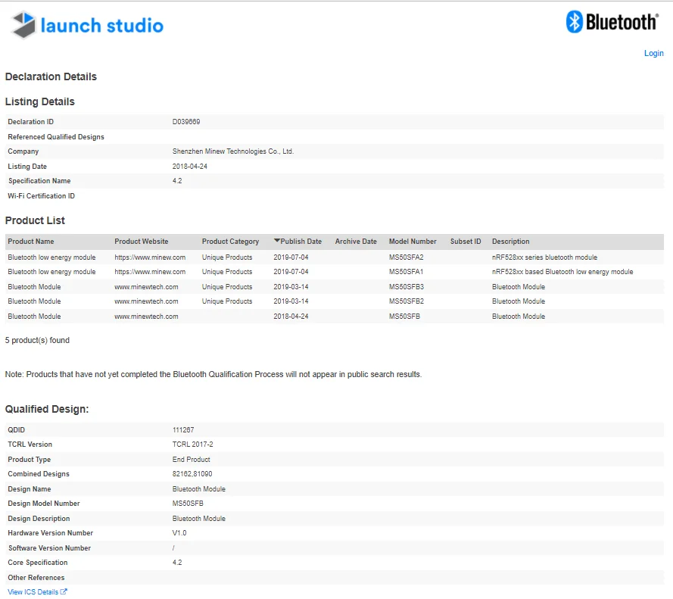673x599 pixels.
Task: Click Combined Designs value 82162,81090
Action: 192,474
